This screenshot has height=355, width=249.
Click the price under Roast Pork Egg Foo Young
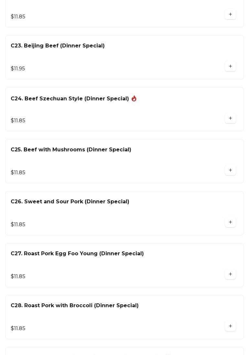(18, 277)
